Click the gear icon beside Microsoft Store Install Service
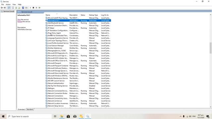 tap(46, 73)
